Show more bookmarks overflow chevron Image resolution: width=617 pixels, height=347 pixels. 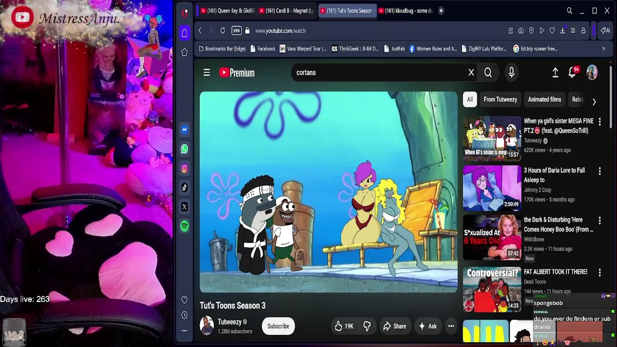tap(604, 49)
